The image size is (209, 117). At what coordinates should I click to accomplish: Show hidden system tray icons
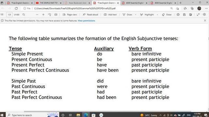click(x=160, y=115)
